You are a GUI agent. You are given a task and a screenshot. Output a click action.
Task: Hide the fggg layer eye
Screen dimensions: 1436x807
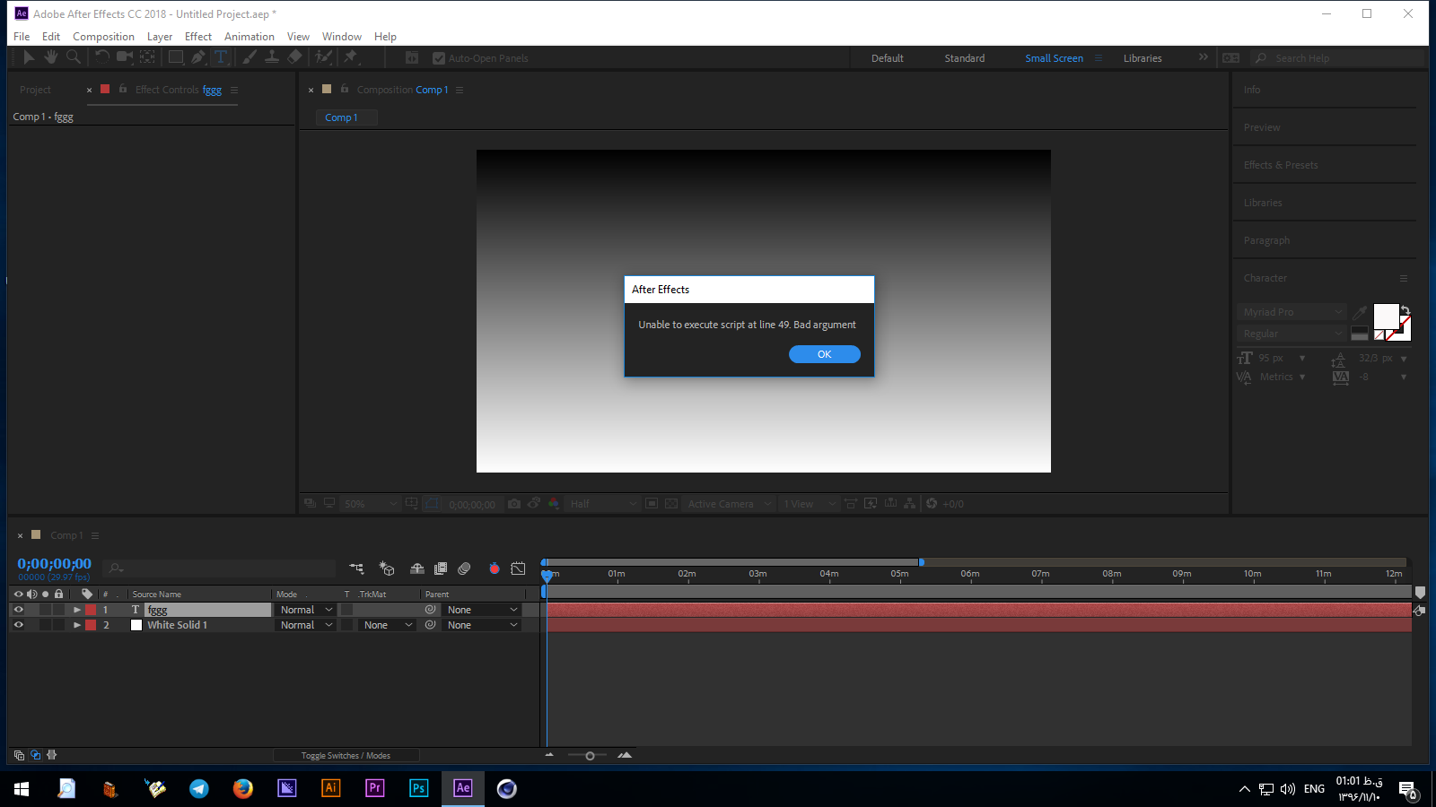[x=18, y=610]
